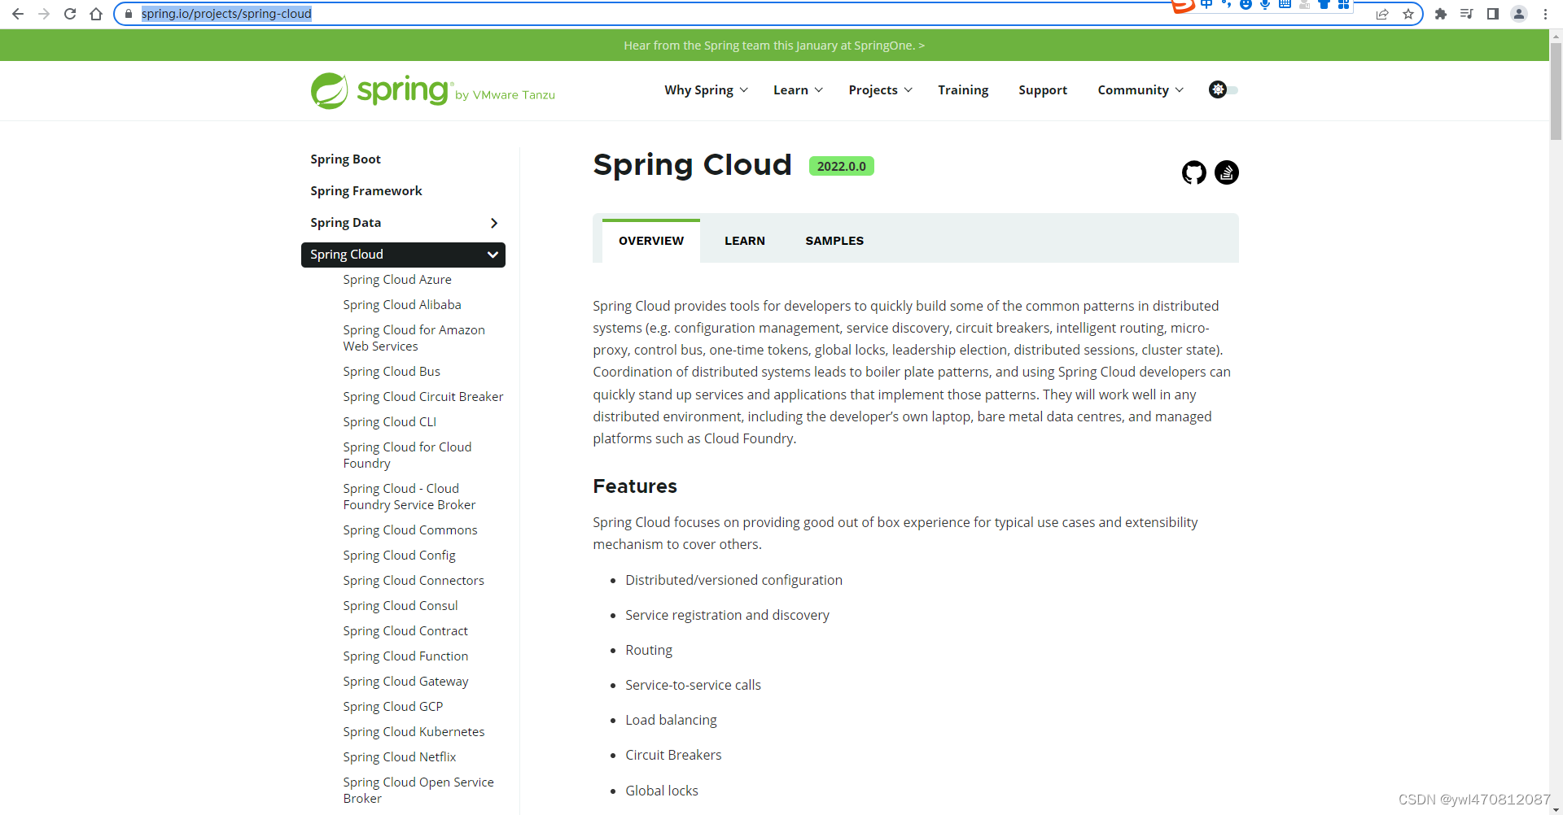Open Spring Cloud Function link
1563x815 pixels.
coord(405,656)
